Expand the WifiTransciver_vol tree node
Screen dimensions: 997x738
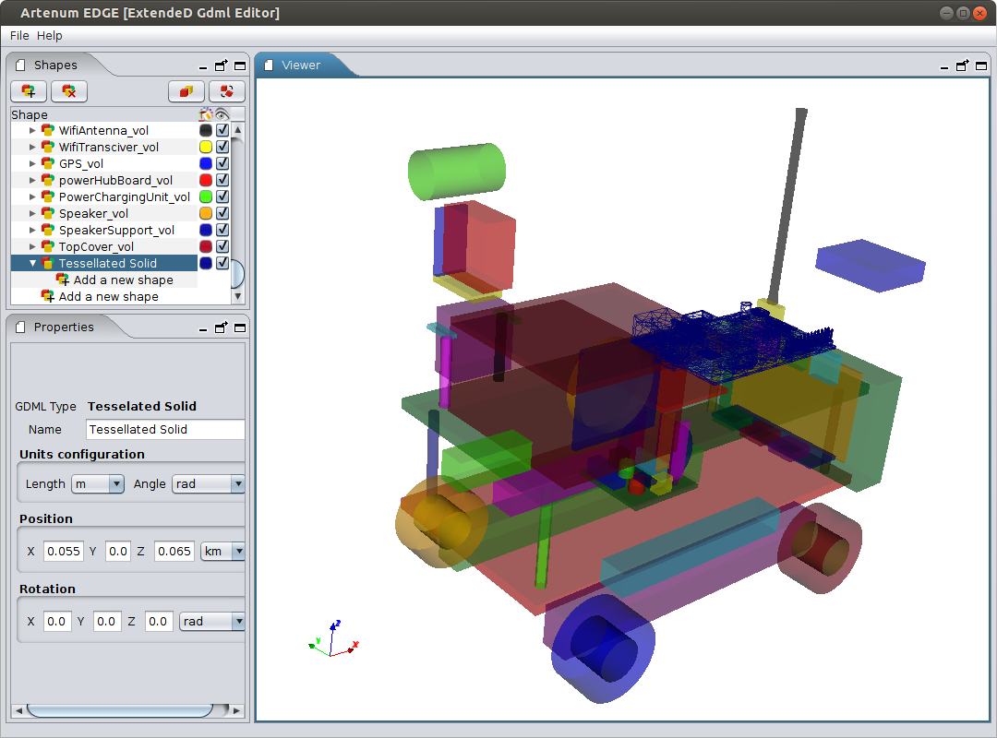32,147
